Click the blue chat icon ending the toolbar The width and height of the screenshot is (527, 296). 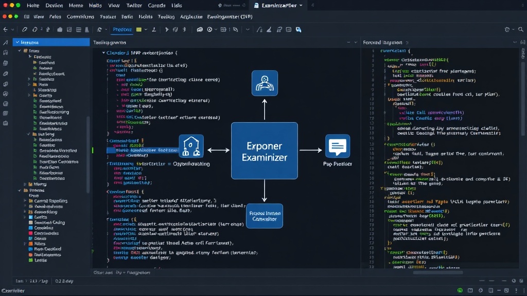(298, 29)
